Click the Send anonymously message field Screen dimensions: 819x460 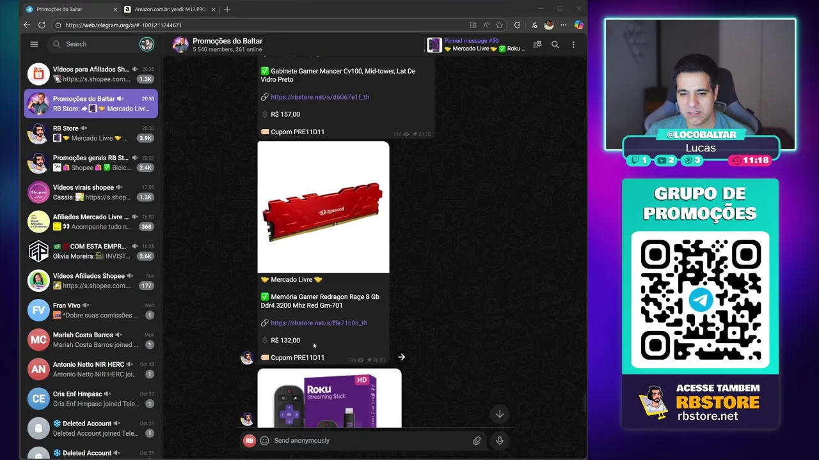[371, 441]
